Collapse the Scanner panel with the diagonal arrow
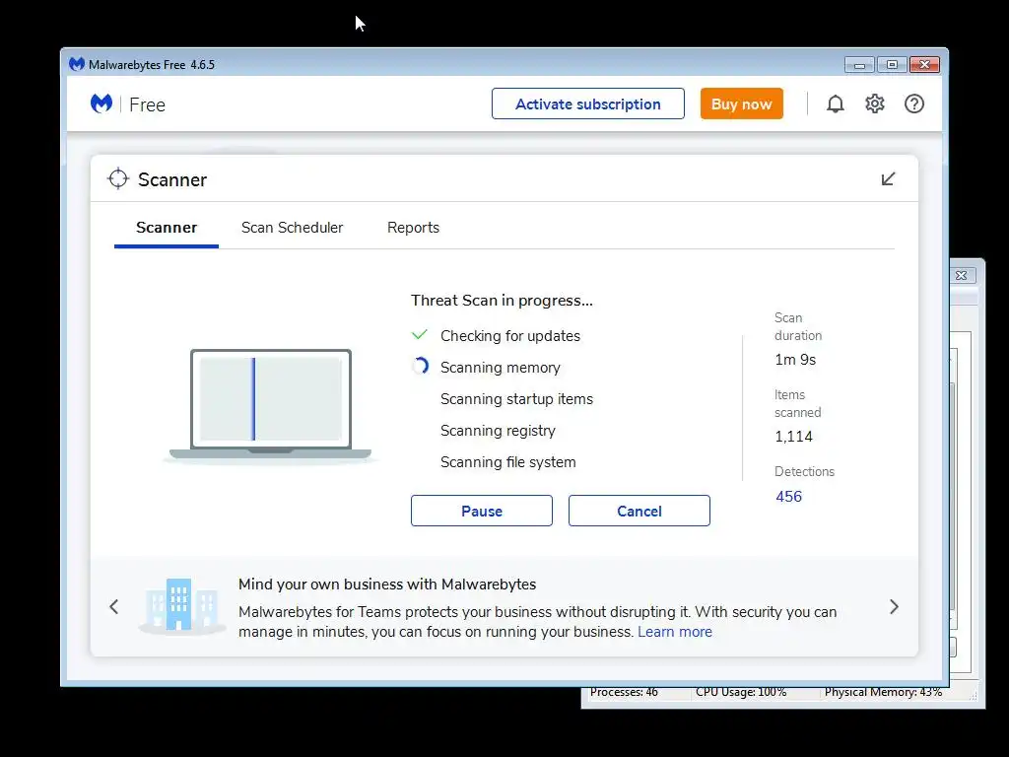1009x757 pixels. pos(888,179)
